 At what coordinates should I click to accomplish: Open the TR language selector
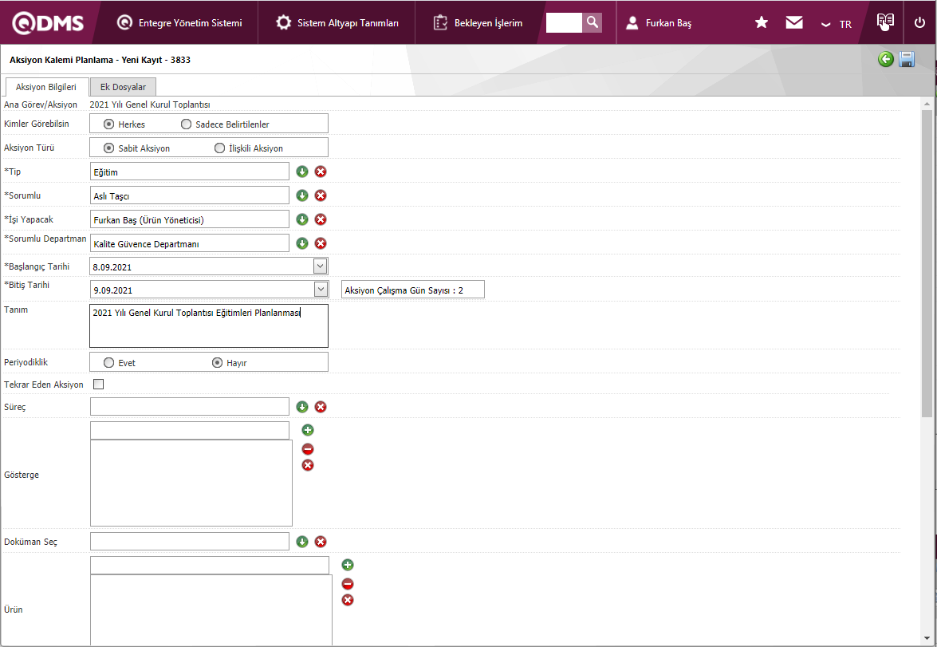837,24
